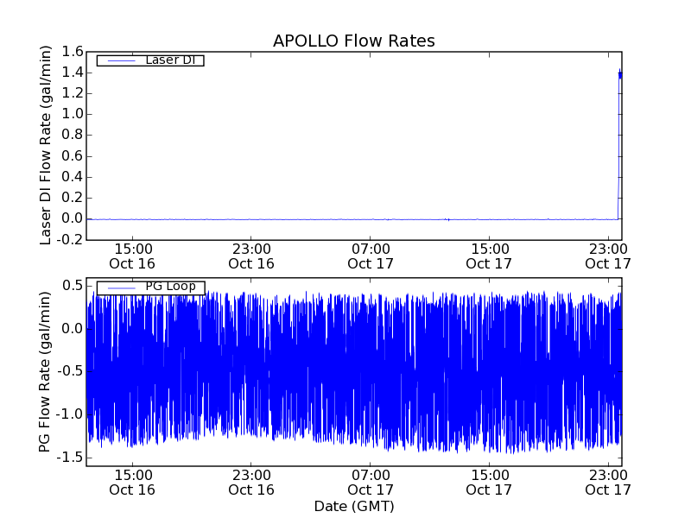691x518 pixels.
Task: Click the -0.2 tick label on upper plot
Action: (x=69, y=239)
